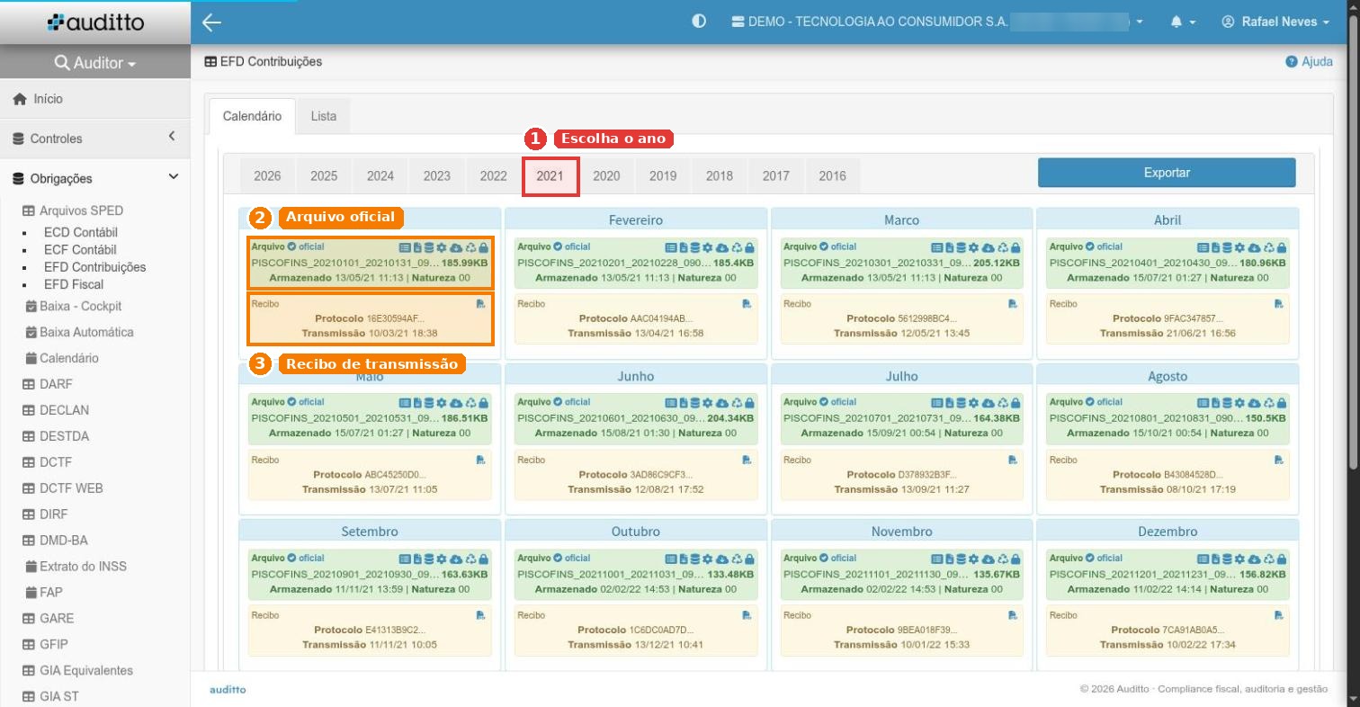Viewport: 1360px width, 707px height.
Task: Expand the Controles sidebar section
Action: point(95,139)
